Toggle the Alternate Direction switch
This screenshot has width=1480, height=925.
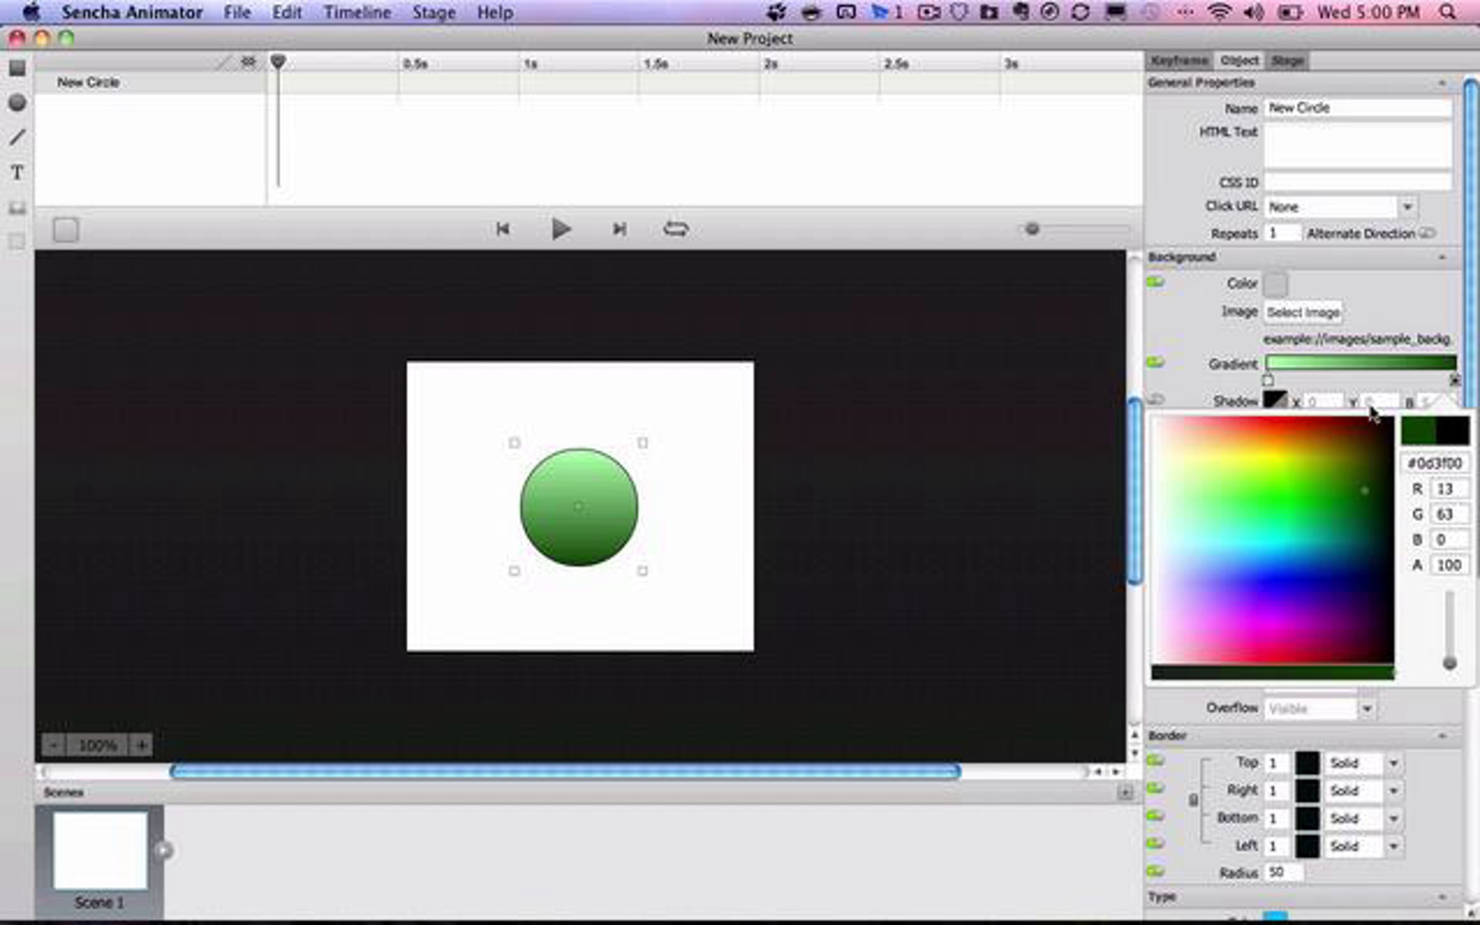tap(1427, 234)
